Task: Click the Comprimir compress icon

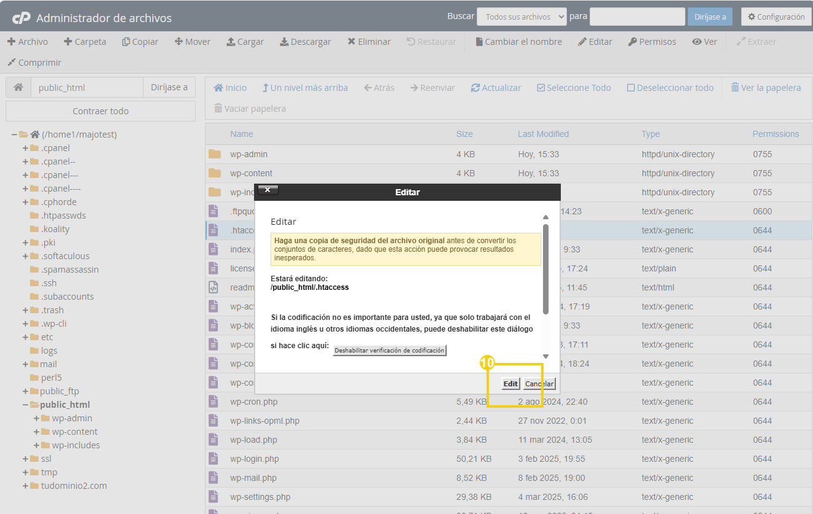Action: (11, 63)
